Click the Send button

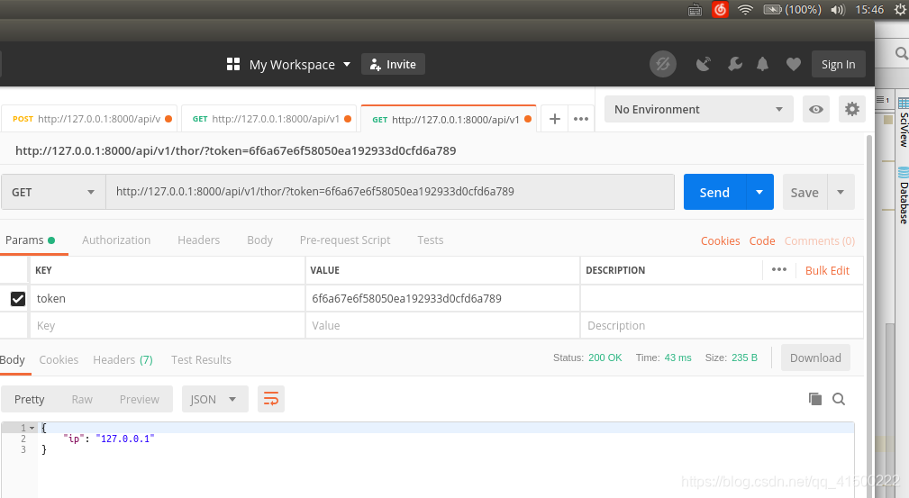pyautogui.click(x=714, y=192)
